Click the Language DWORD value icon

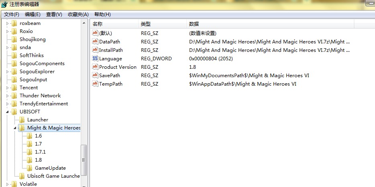[x=95, y=58]
